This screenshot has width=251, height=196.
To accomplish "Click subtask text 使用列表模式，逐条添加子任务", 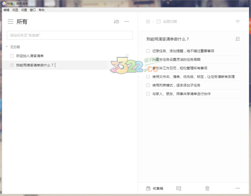I will pos(176,85).
